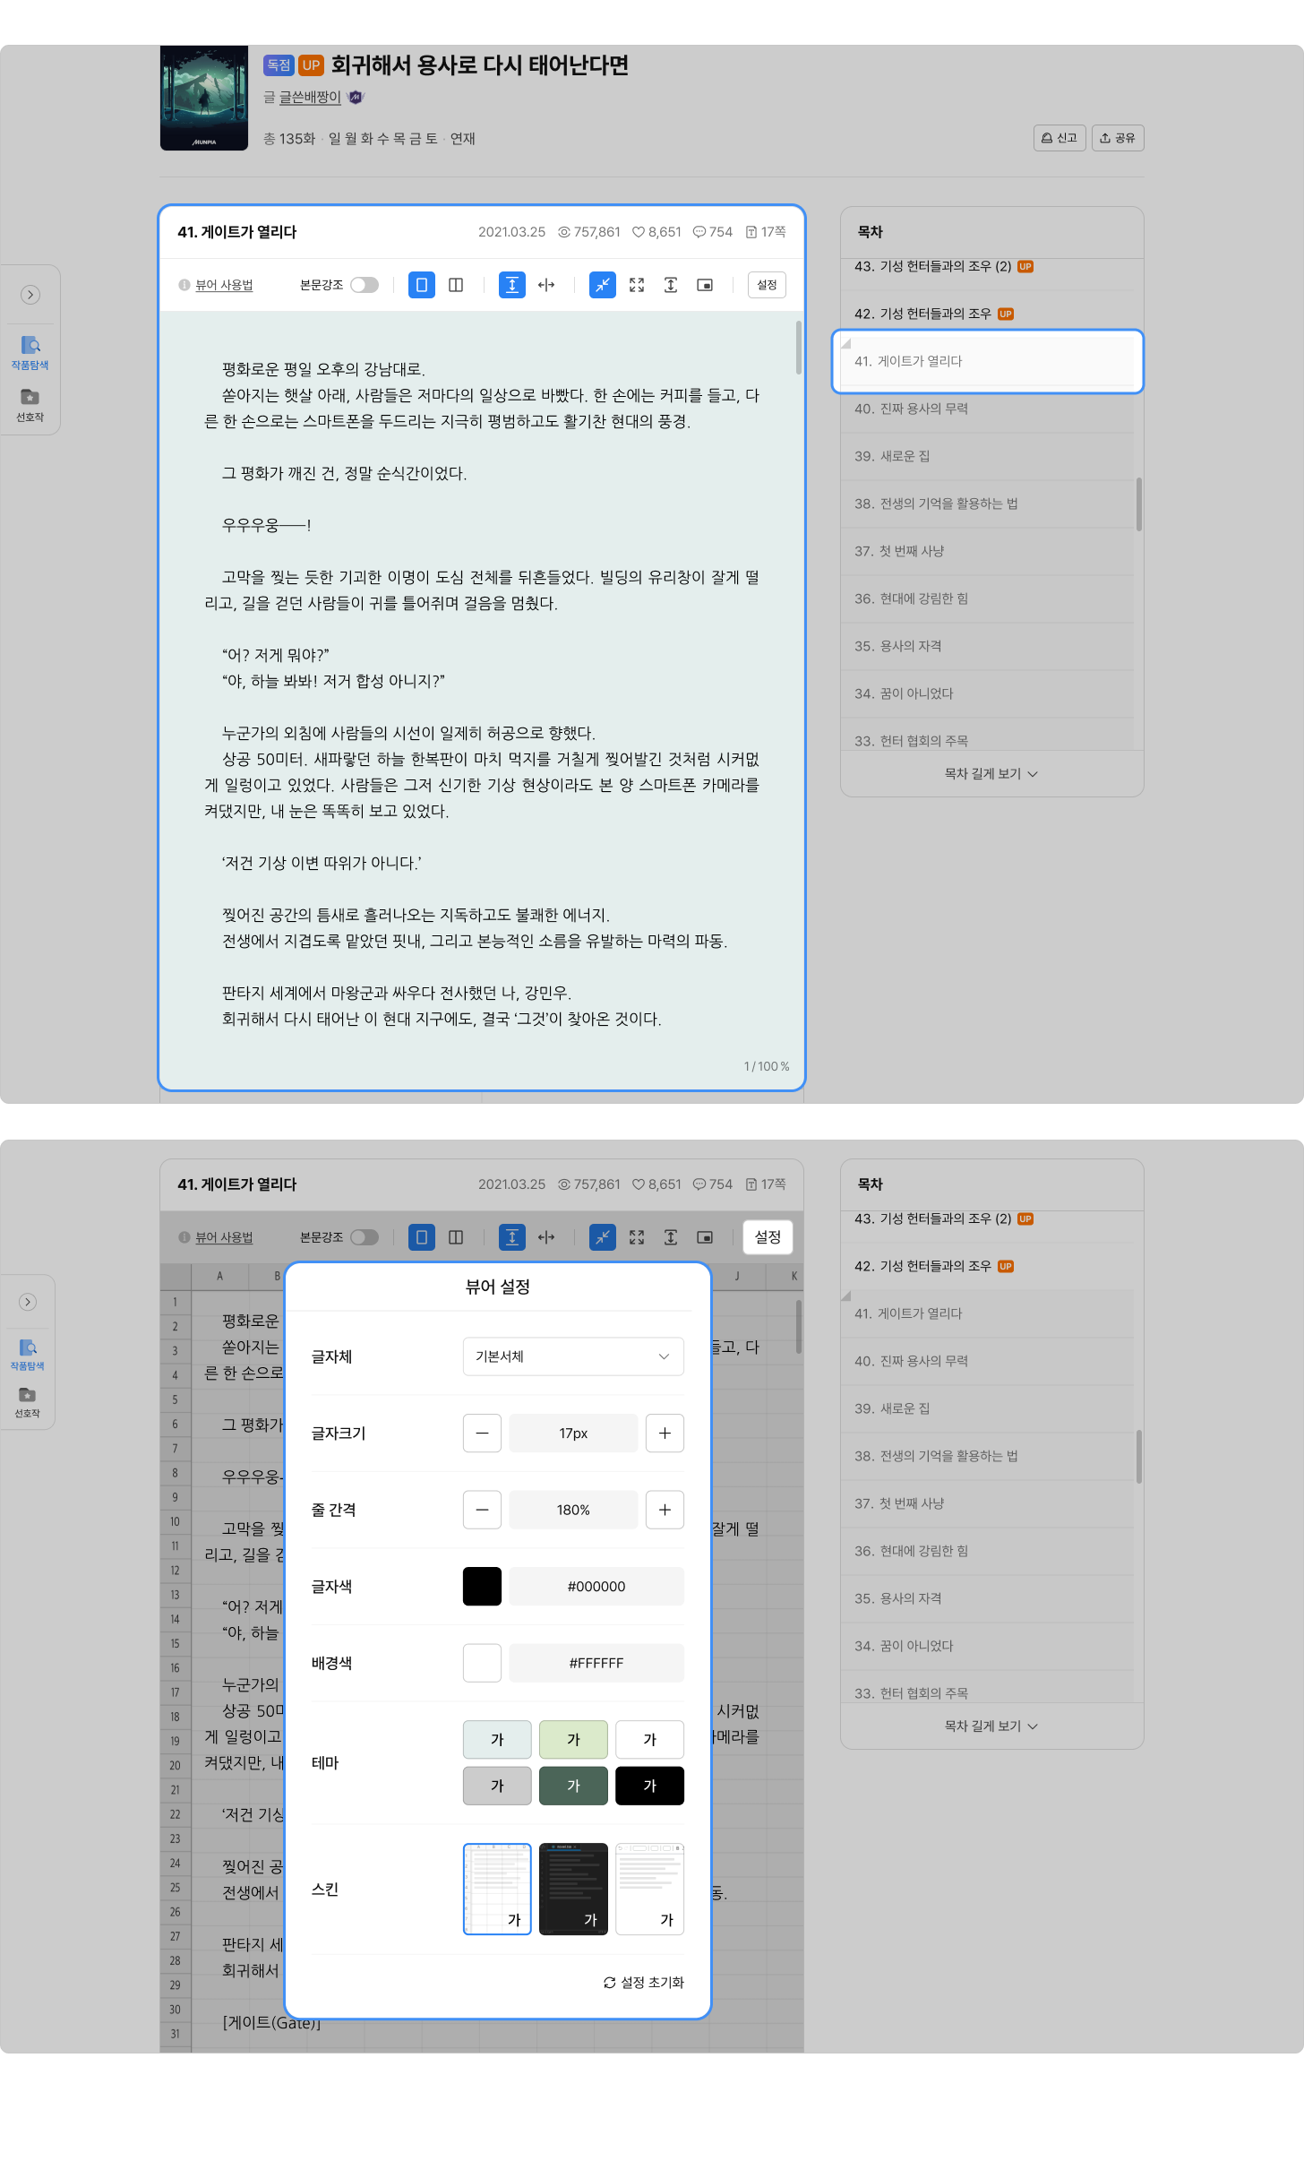Select the dark green 가 theme
The width and height of the screenshot is (1304, 2161).
[x=573, y=1786]
